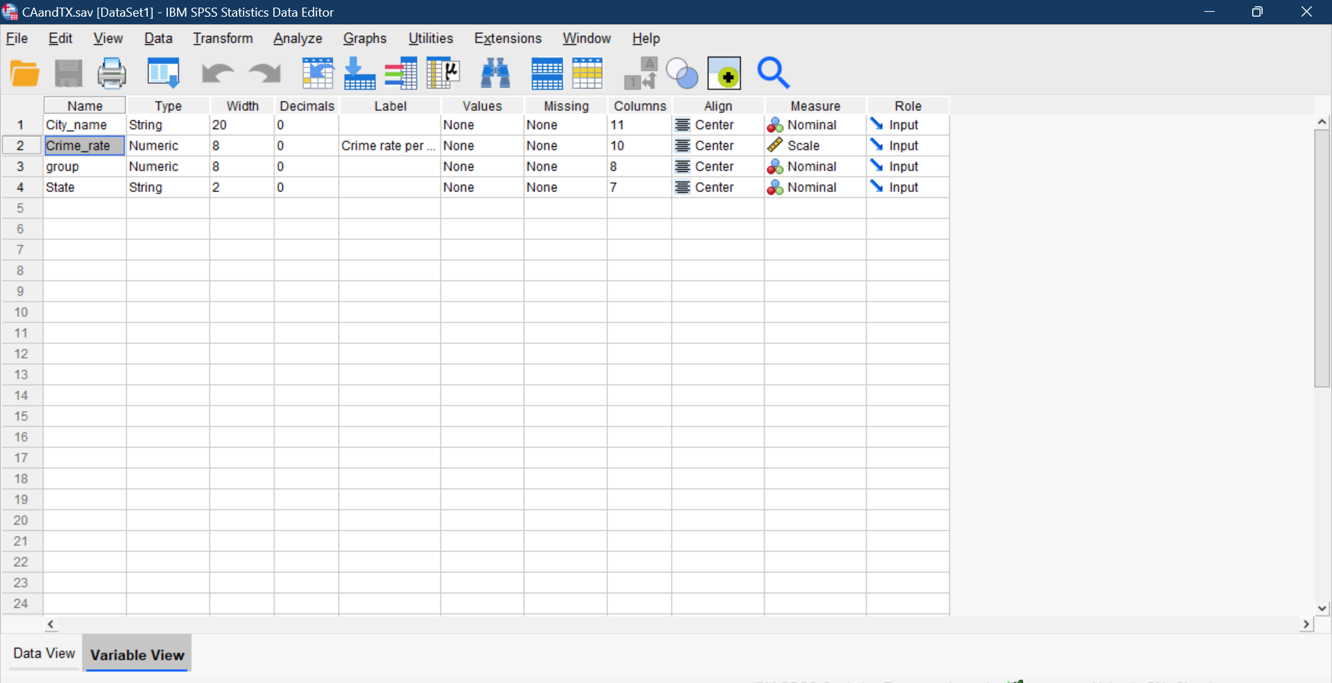The image size is (1332, 683).
Task: Open the Analyze menu
Action: [x=297, y=38]
